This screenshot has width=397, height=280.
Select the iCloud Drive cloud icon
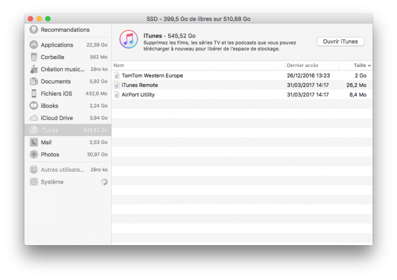click(x=34, y=118)
